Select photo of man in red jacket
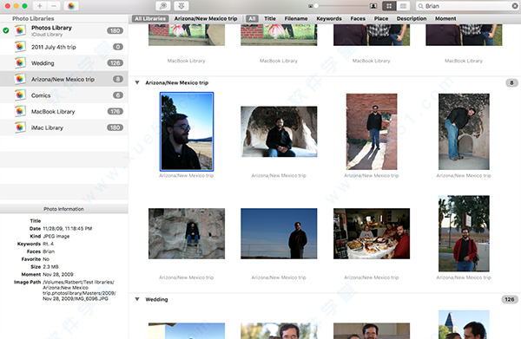 [x=464, y=233]
